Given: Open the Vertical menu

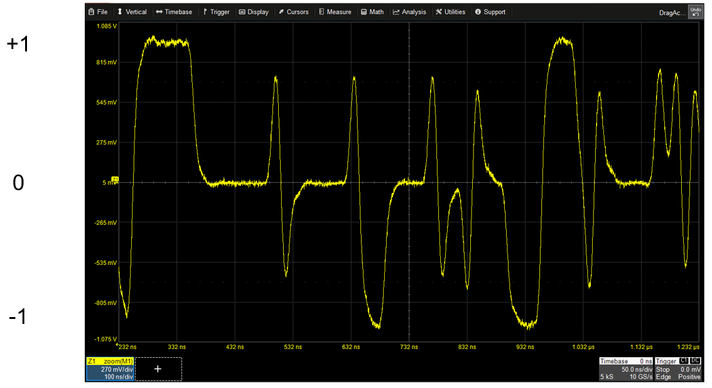Looking at the screenshot, I should pyautogui.click(x=132, y=12).
